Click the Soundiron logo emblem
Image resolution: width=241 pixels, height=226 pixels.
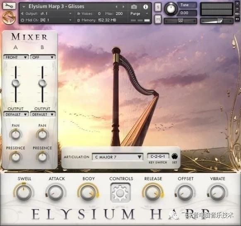coord(9,18)
